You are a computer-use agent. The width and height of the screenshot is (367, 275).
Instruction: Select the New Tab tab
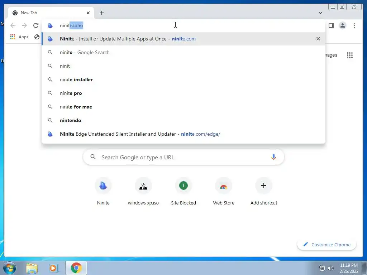pos(51,13)
